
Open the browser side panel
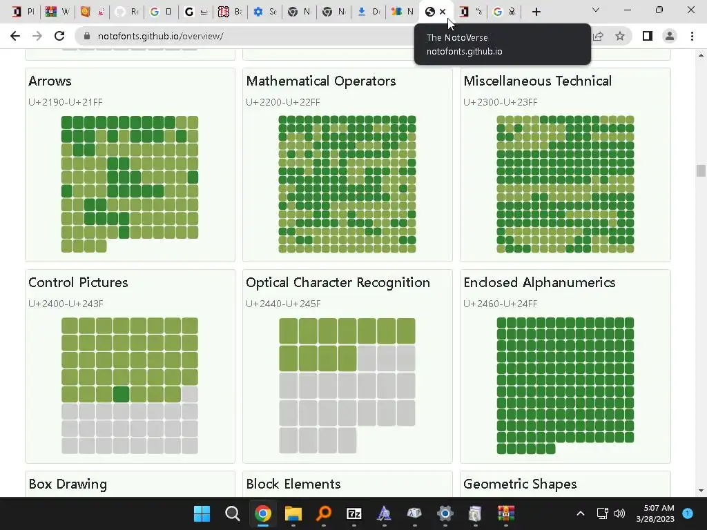point(648,36)
